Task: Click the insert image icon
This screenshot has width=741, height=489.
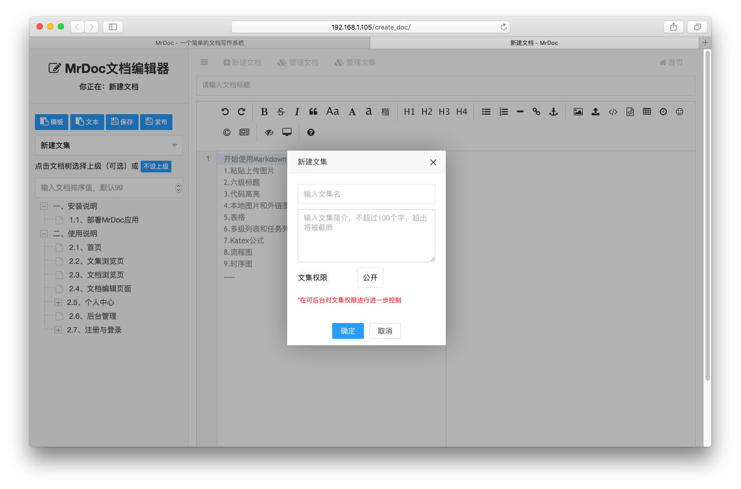Action: [578, 112]
